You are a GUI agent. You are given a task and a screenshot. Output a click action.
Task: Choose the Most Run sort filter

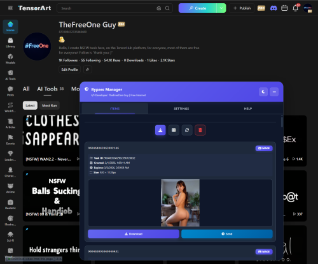coord(50,105)
